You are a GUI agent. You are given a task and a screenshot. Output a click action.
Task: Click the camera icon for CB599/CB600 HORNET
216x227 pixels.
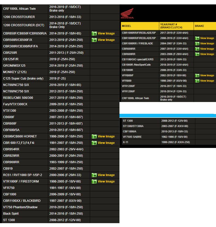pyautogui.click(x=94, y=136)
